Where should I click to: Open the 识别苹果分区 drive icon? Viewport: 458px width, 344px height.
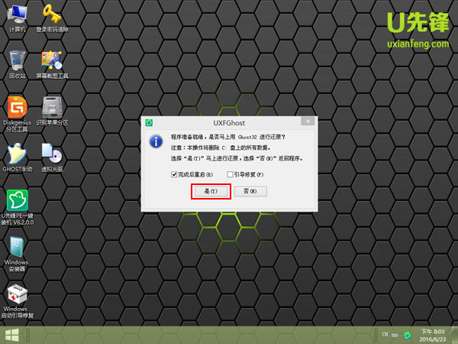[x=52, y=111]
